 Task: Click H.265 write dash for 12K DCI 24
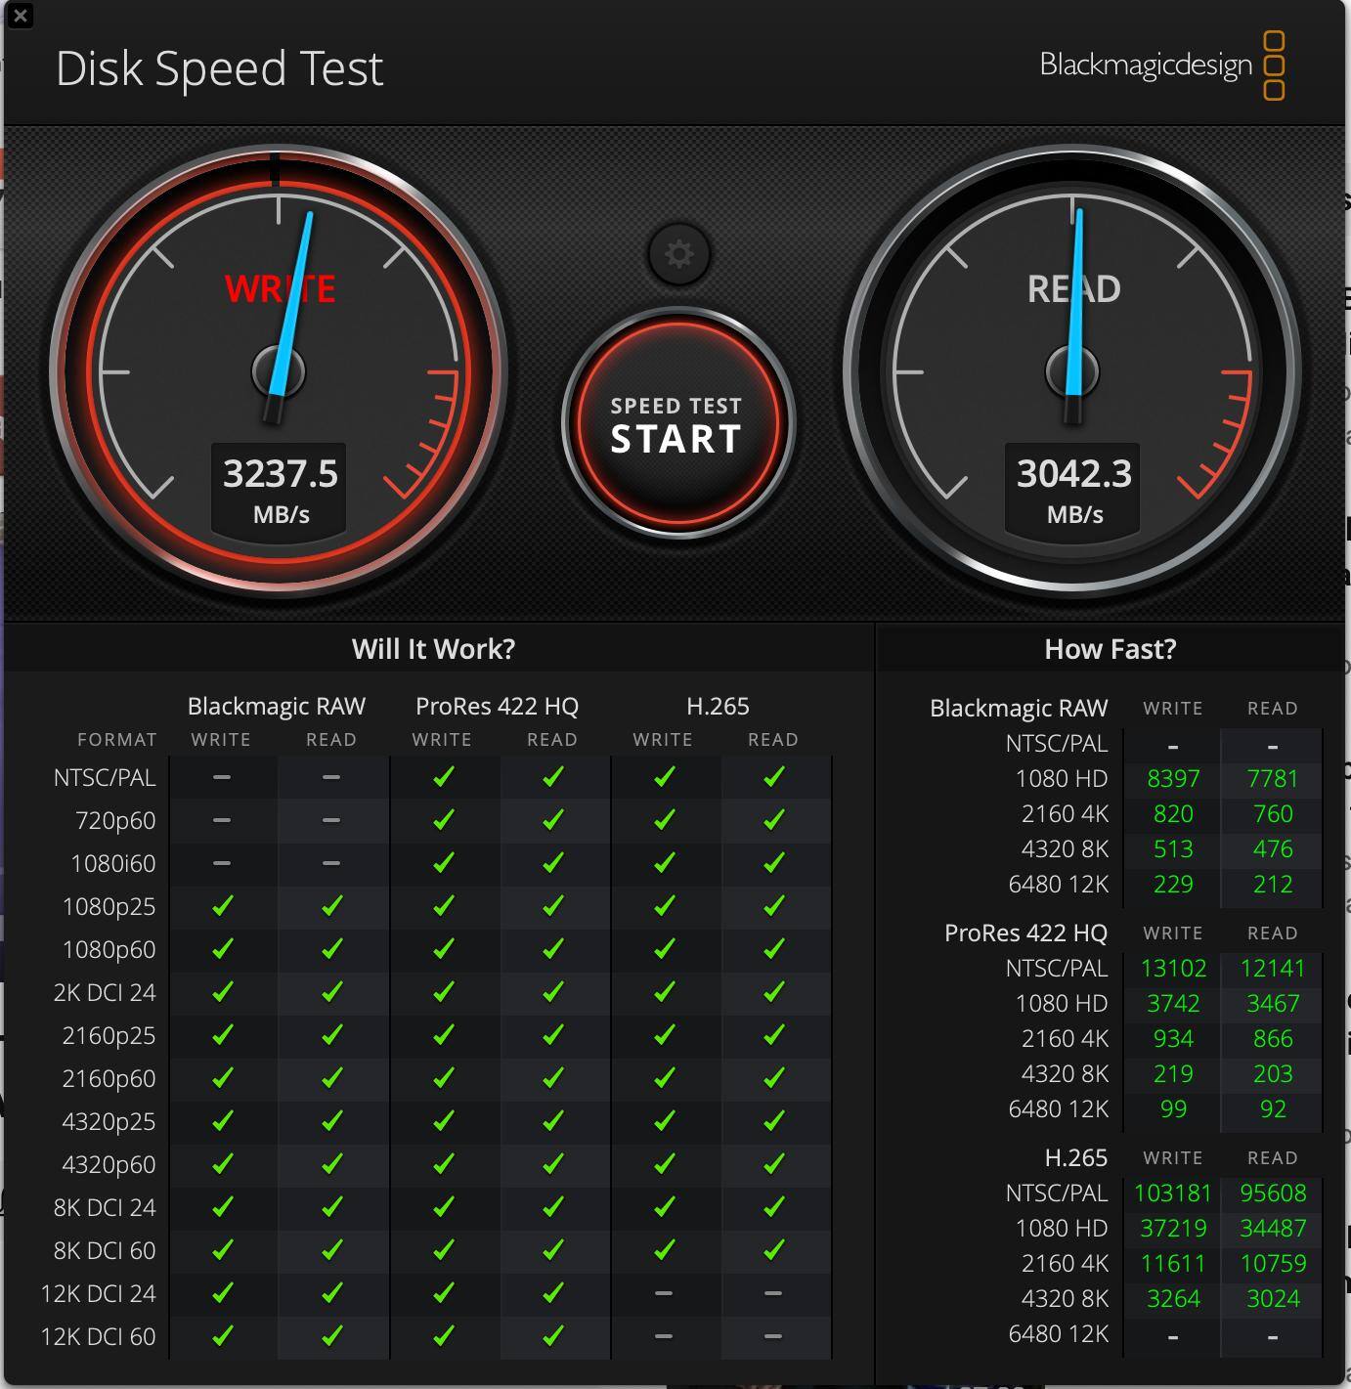(x=663, y=1293)
